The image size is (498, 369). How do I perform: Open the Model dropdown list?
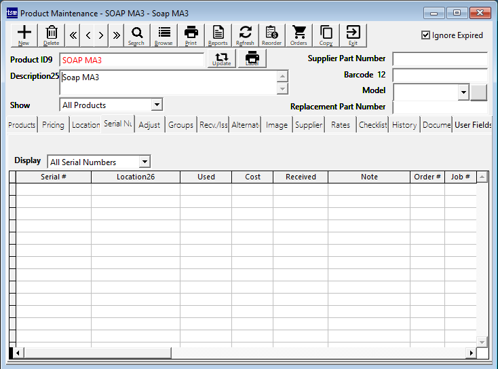(463, 92)
